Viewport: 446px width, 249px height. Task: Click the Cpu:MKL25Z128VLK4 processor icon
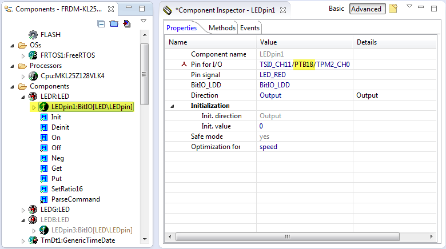pos(33,76)
